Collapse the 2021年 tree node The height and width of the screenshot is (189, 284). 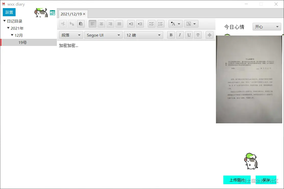click(8, 28)
